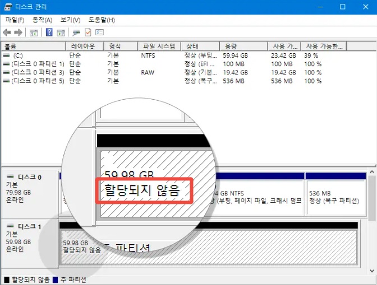377x285 pixels.
Task: Click the 디스크 0 파티션 1 drive icon
Action: tap(7, 64)
